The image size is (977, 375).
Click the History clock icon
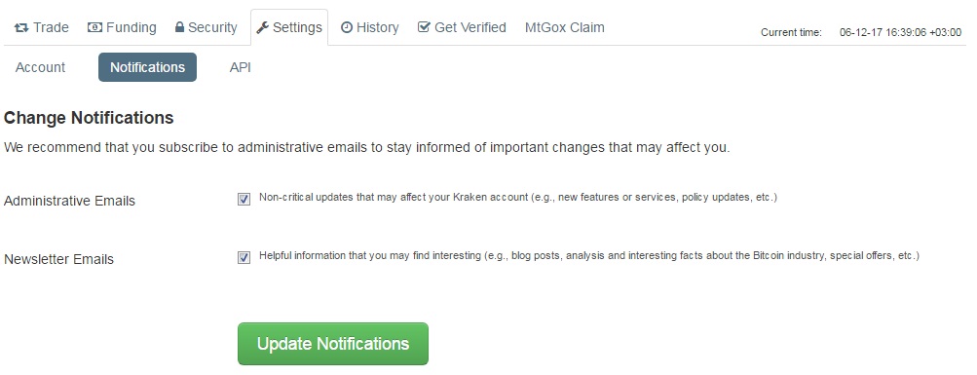coord(347,27)
